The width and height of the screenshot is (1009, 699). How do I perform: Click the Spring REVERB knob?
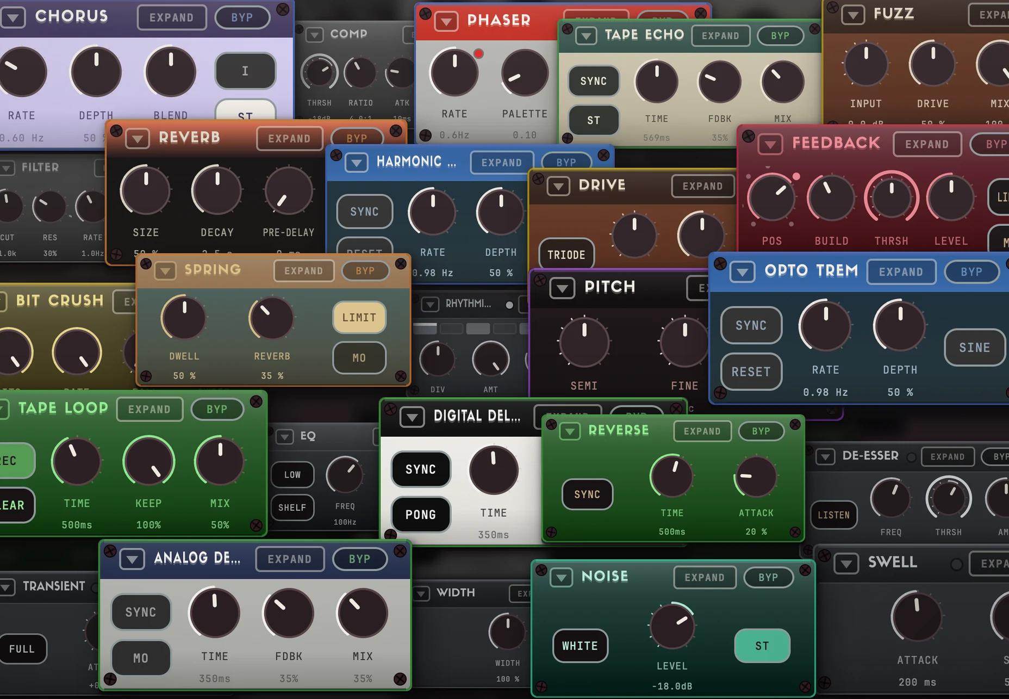272,318
